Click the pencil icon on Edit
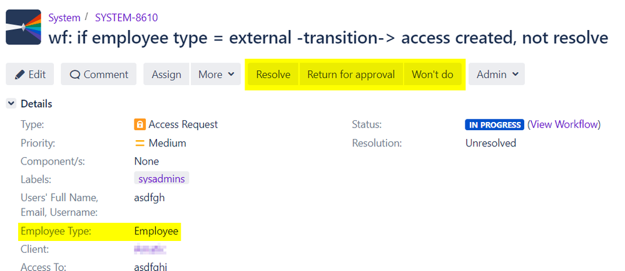 (19, 74)
